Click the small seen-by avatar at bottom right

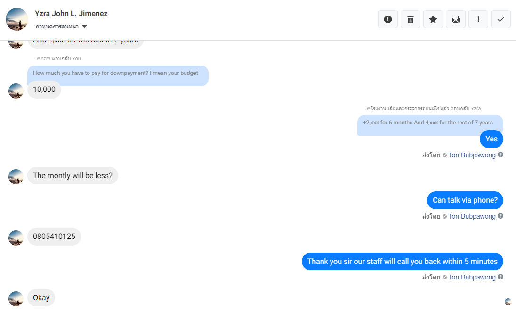[508, 302]
